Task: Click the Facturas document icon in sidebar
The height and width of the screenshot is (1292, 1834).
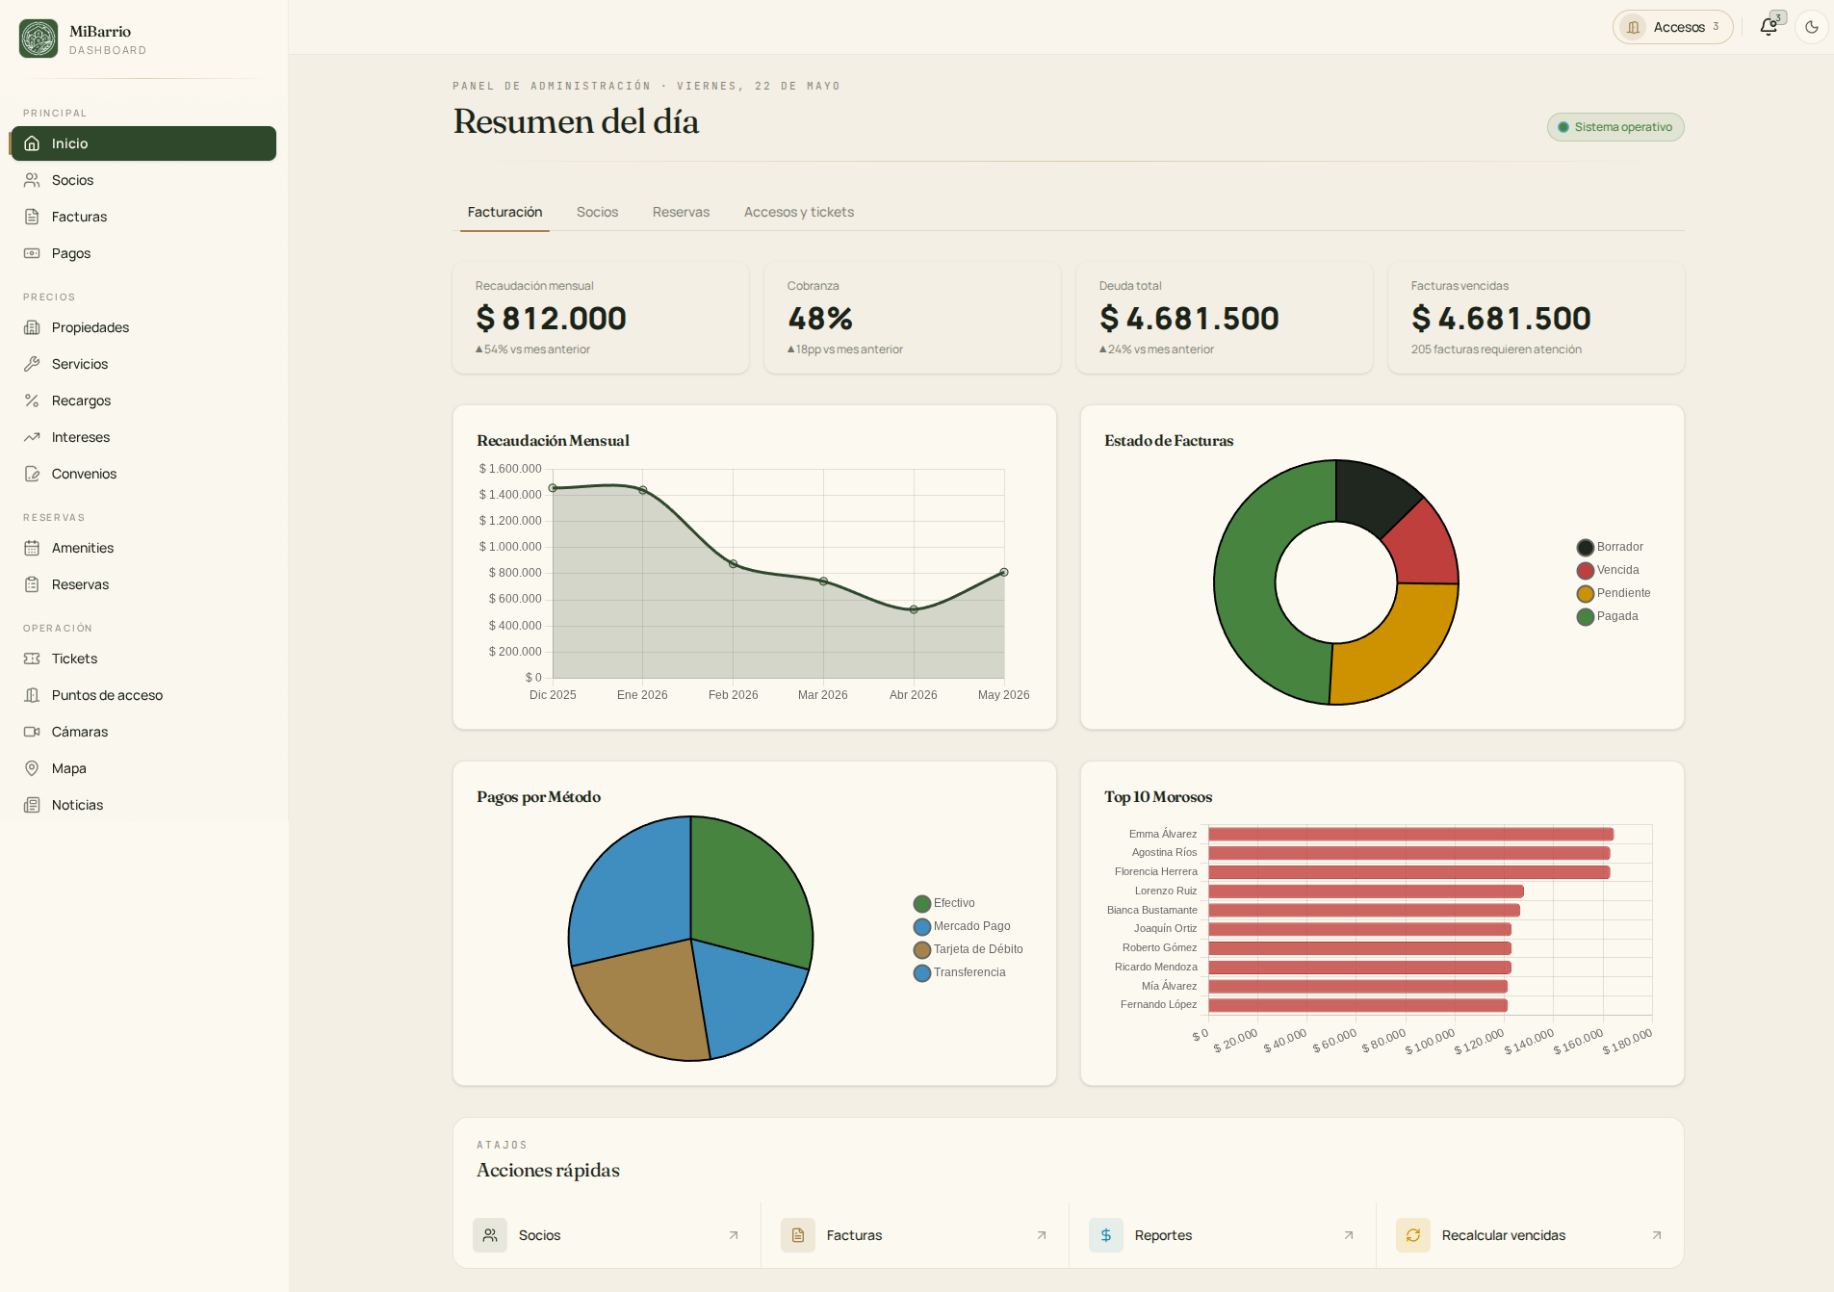Action: [x=32, y=217]
